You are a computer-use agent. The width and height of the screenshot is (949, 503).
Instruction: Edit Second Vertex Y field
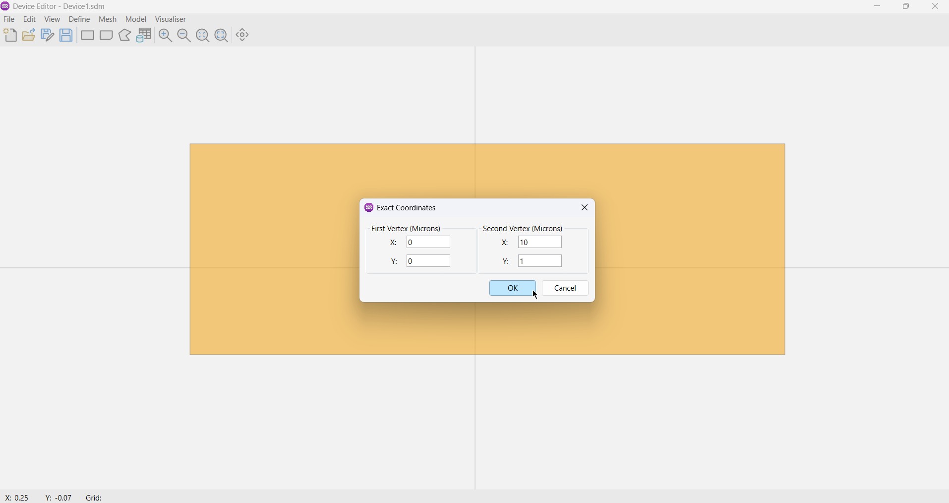tap(540, 261)
